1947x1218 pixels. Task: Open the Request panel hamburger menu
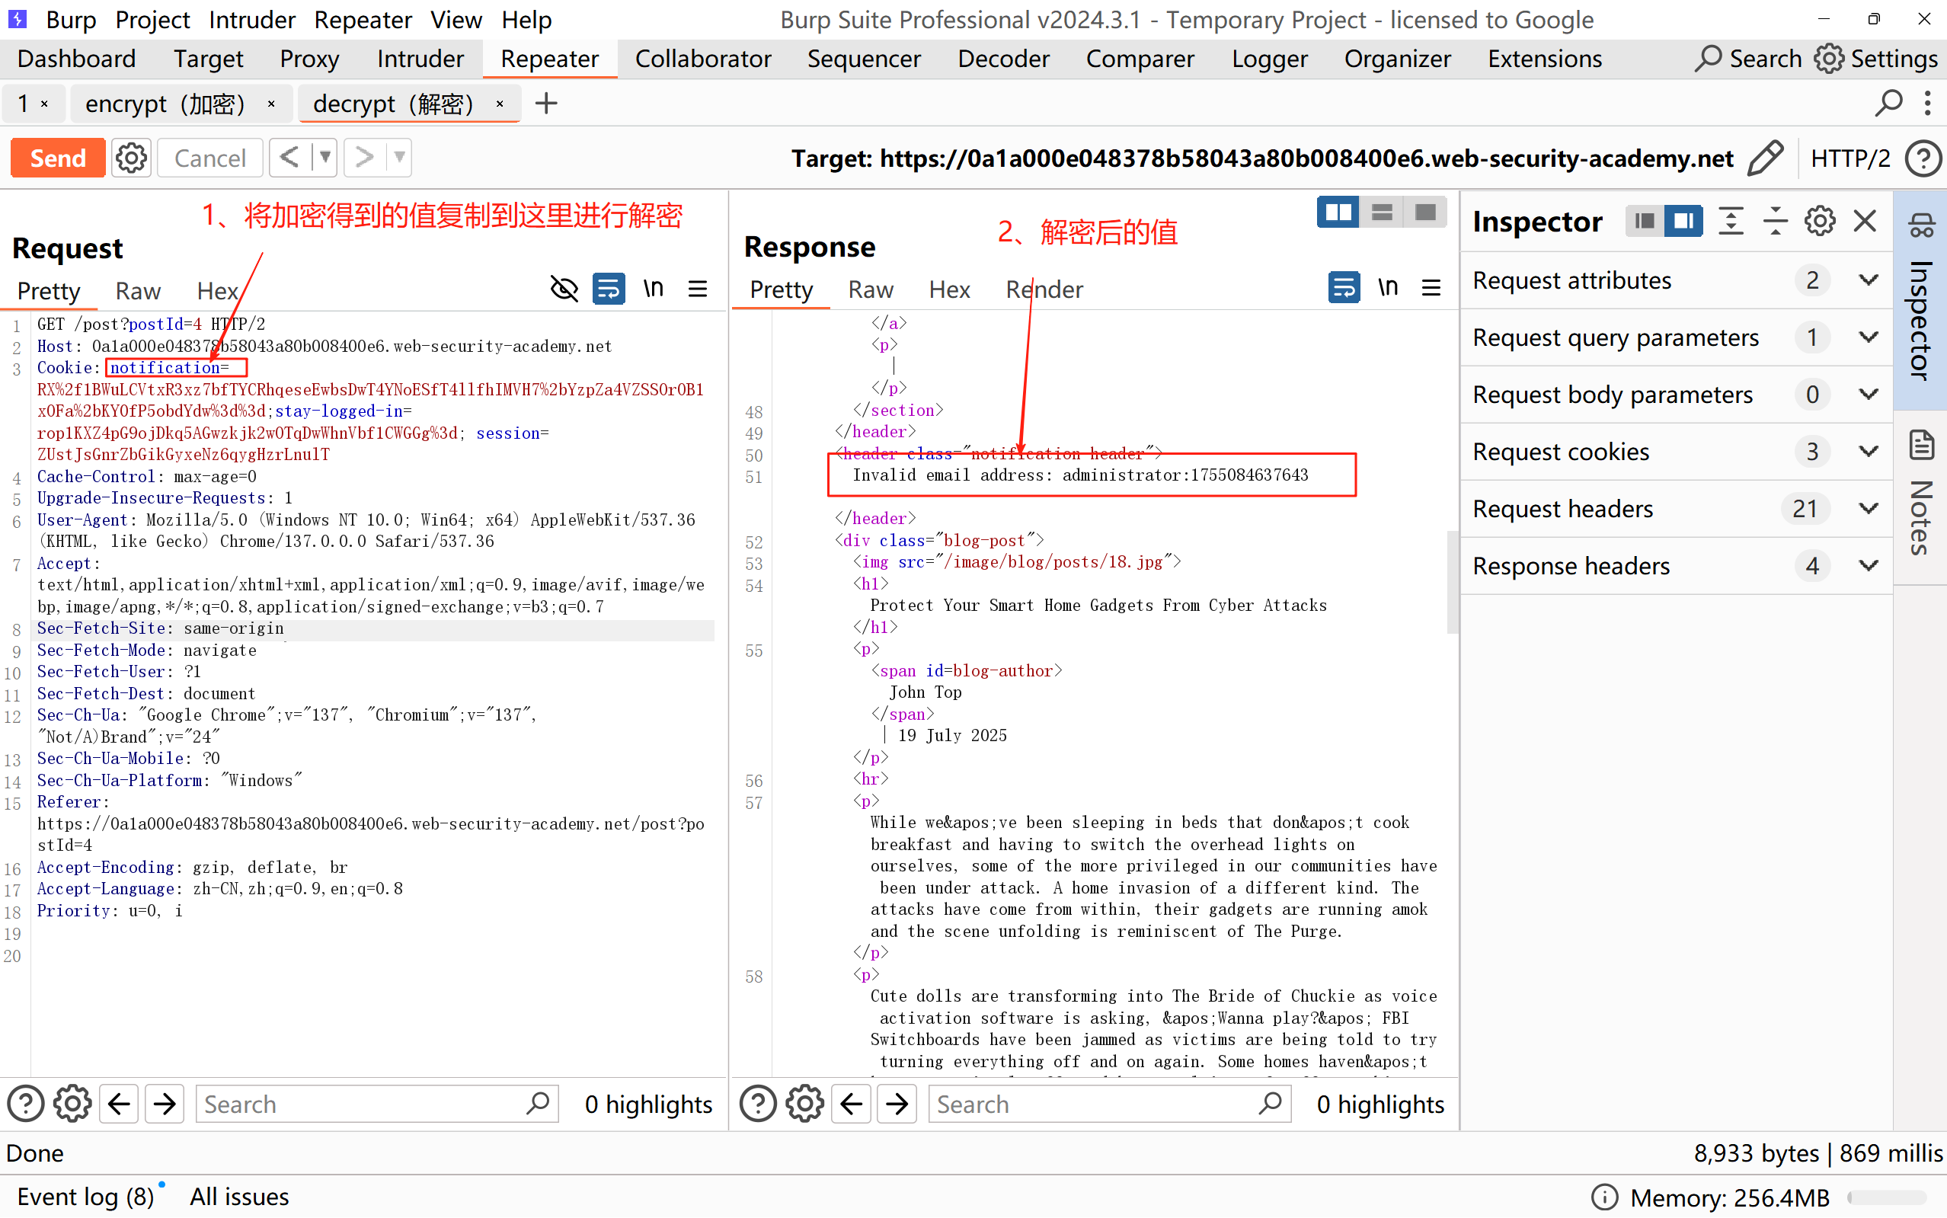(698, 289)
